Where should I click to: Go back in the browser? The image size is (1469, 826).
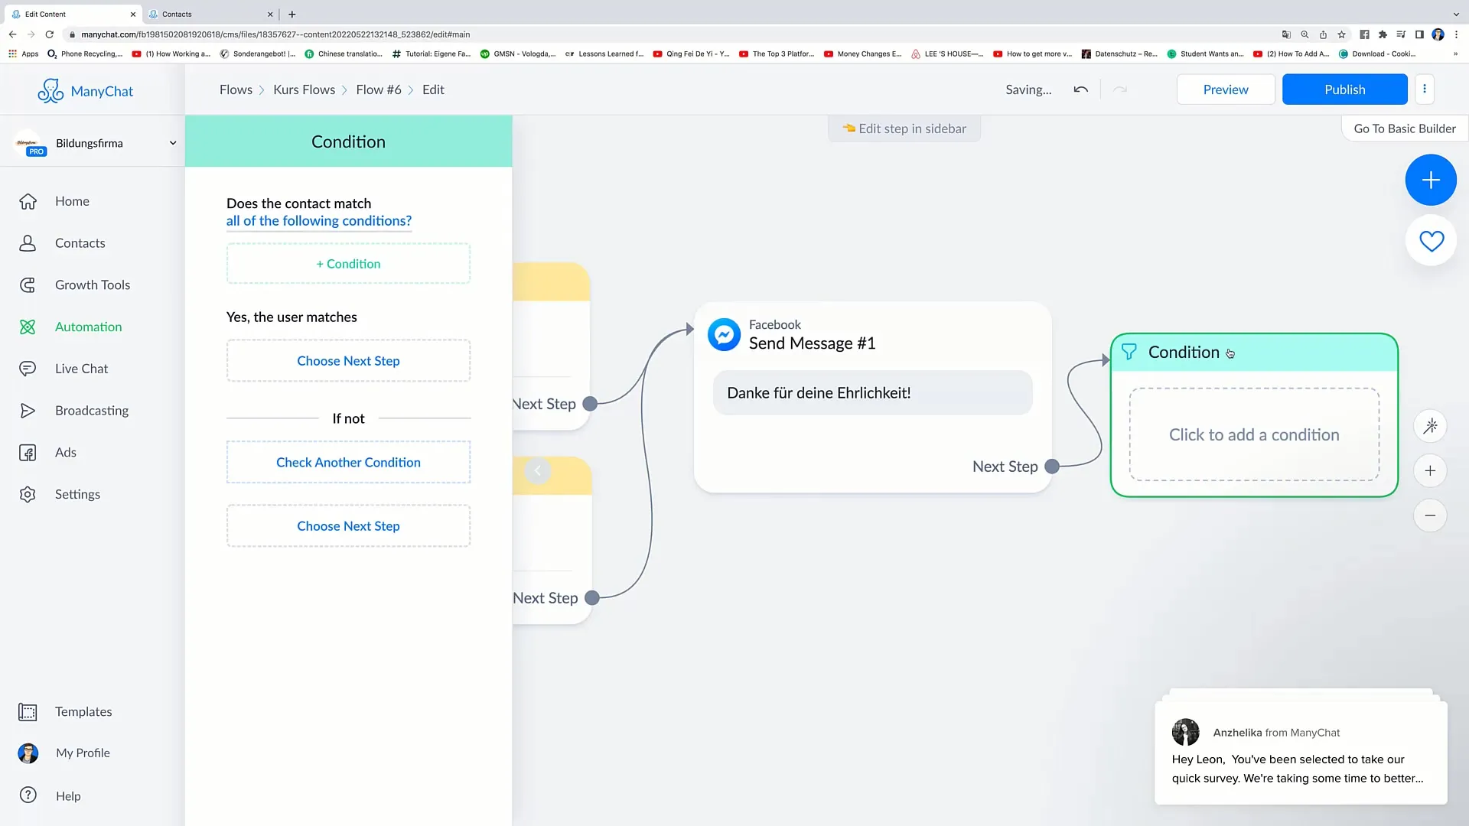12,34
